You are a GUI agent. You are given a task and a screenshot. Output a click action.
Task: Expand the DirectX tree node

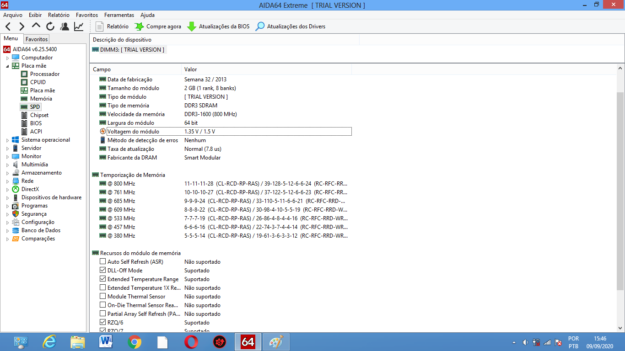(x=7, y=190)
